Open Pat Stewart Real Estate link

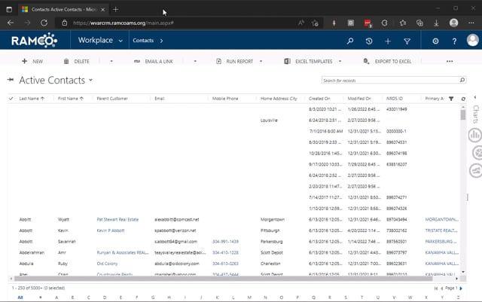coord(117,219)
